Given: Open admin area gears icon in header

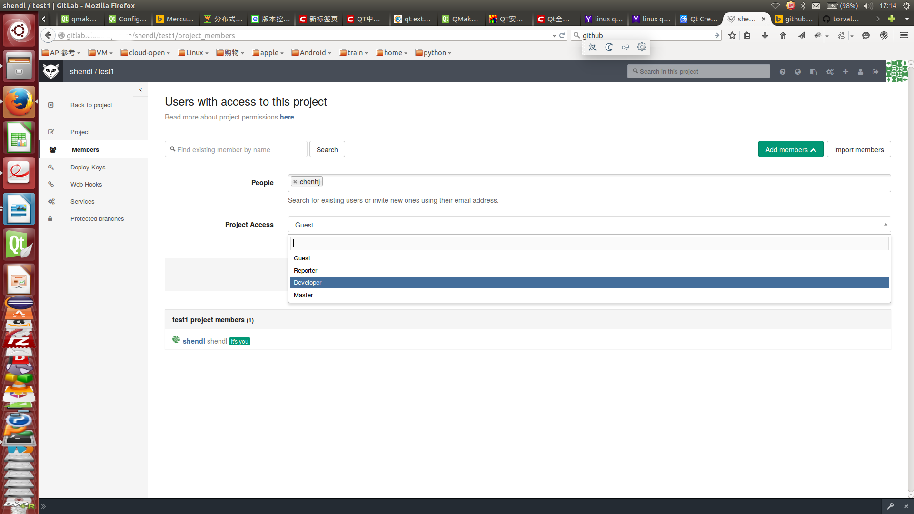Looking at the screenshot, I should [x=830, y=72].
